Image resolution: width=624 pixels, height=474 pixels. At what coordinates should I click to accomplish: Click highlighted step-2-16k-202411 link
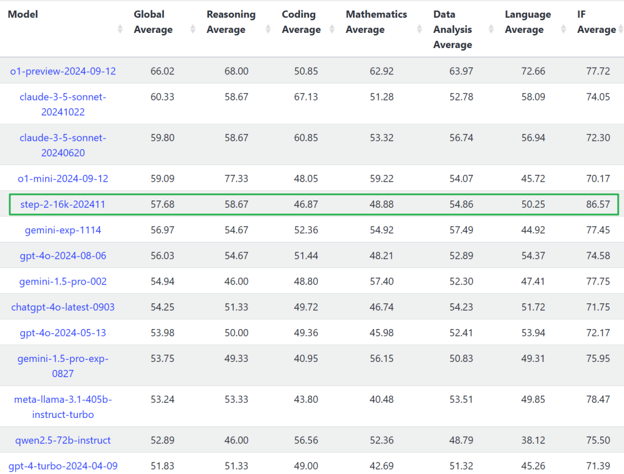(63, 205)
